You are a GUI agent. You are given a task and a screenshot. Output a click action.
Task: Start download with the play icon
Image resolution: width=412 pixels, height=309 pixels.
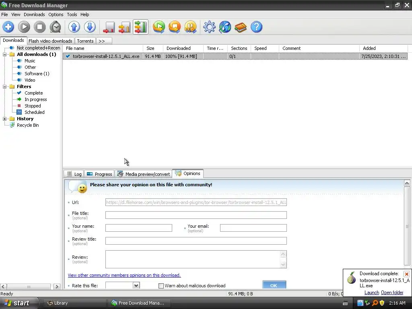[24, 27]
